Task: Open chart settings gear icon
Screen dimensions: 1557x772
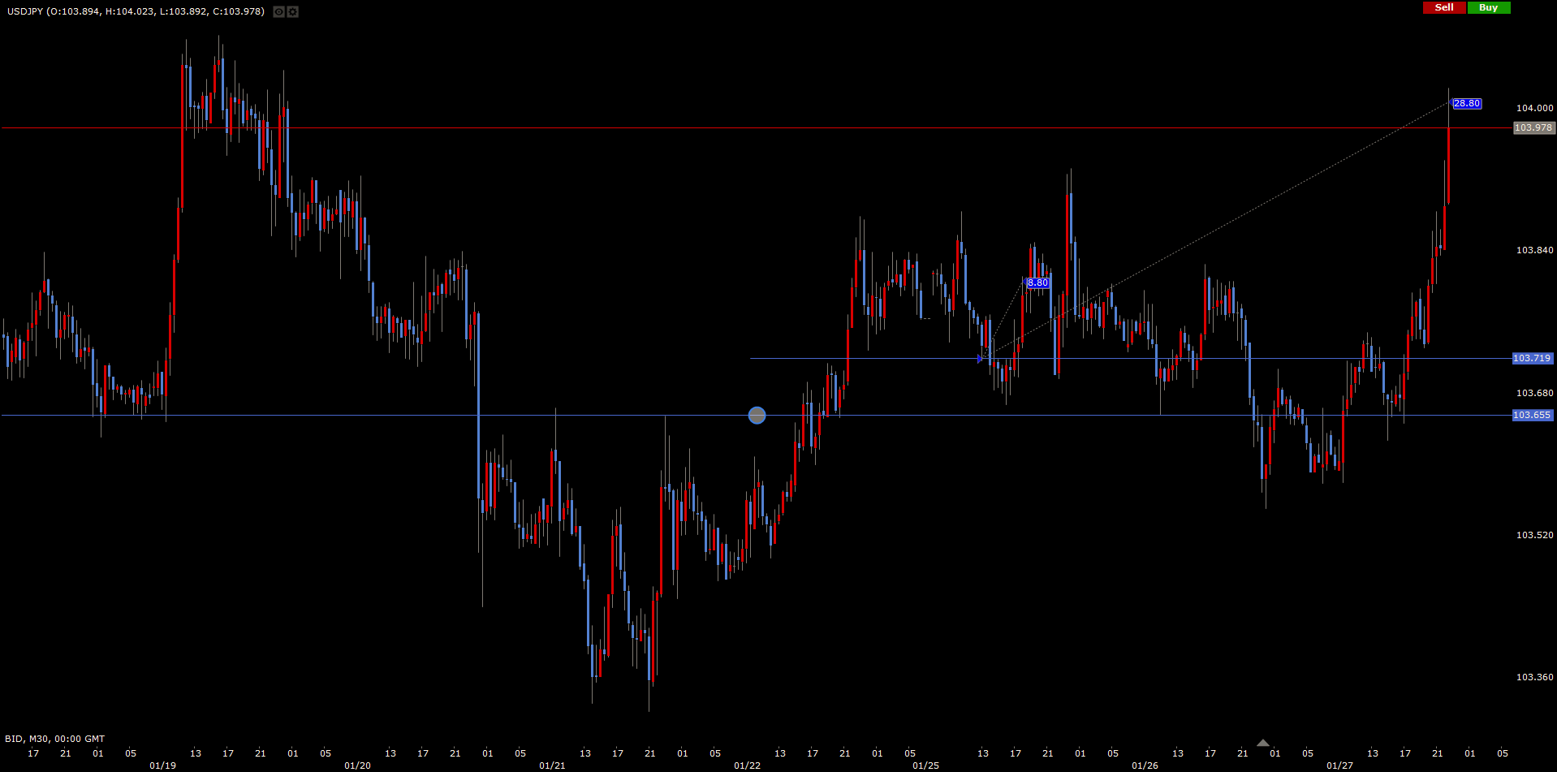Action: (293, 12)
